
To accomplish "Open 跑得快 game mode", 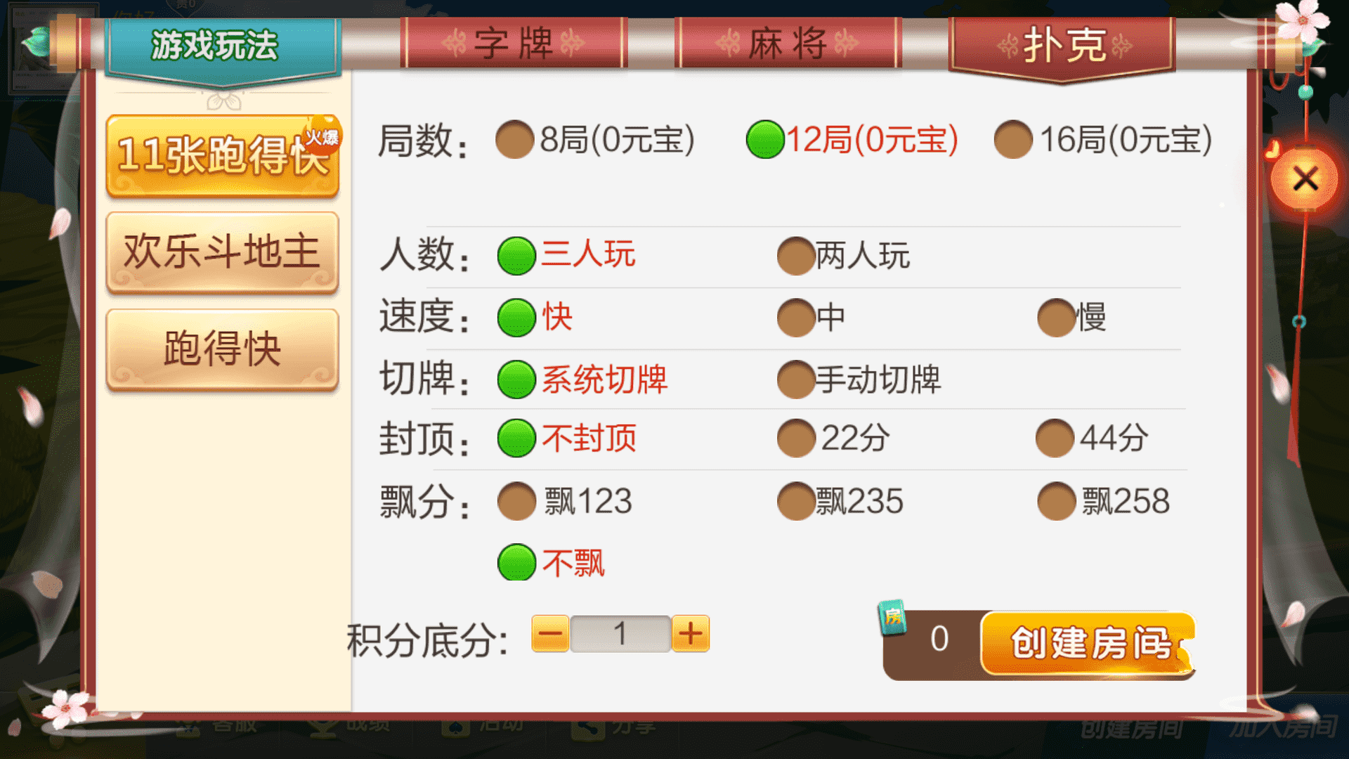I will [x=222, y=349].
